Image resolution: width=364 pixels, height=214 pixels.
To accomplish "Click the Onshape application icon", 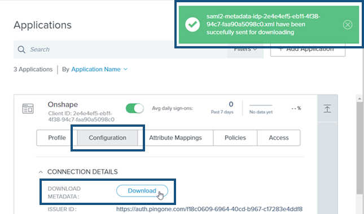I will click(28, 109).
